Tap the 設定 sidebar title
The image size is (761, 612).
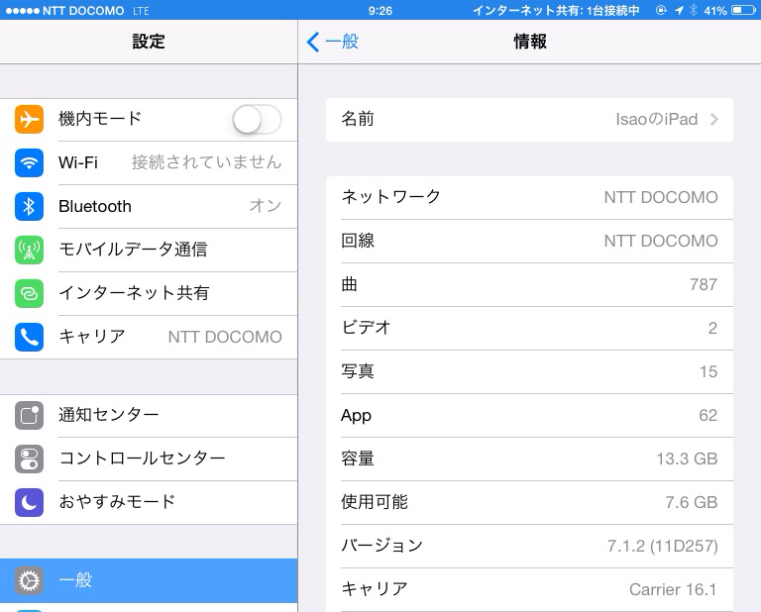149,42
